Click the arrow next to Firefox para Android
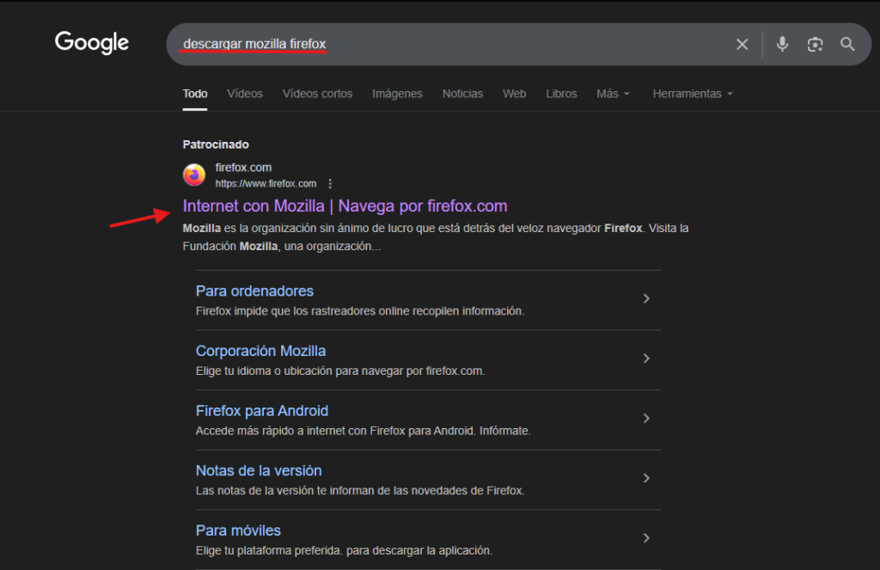 pos(646,419)
